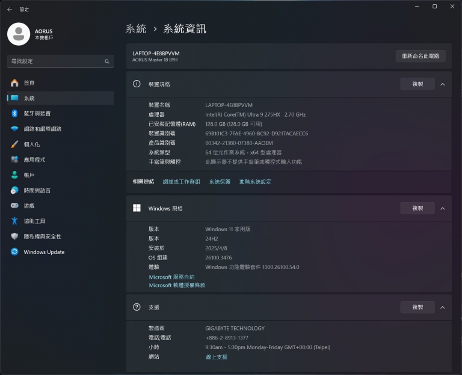
Task: Click the 支援 question mark icon
Action: [x=137, y=307]
